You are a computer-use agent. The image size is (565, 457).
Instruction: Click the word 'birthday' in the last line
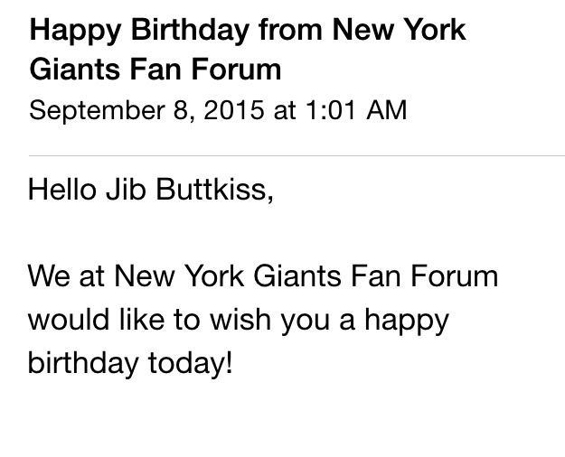(83, 364)
